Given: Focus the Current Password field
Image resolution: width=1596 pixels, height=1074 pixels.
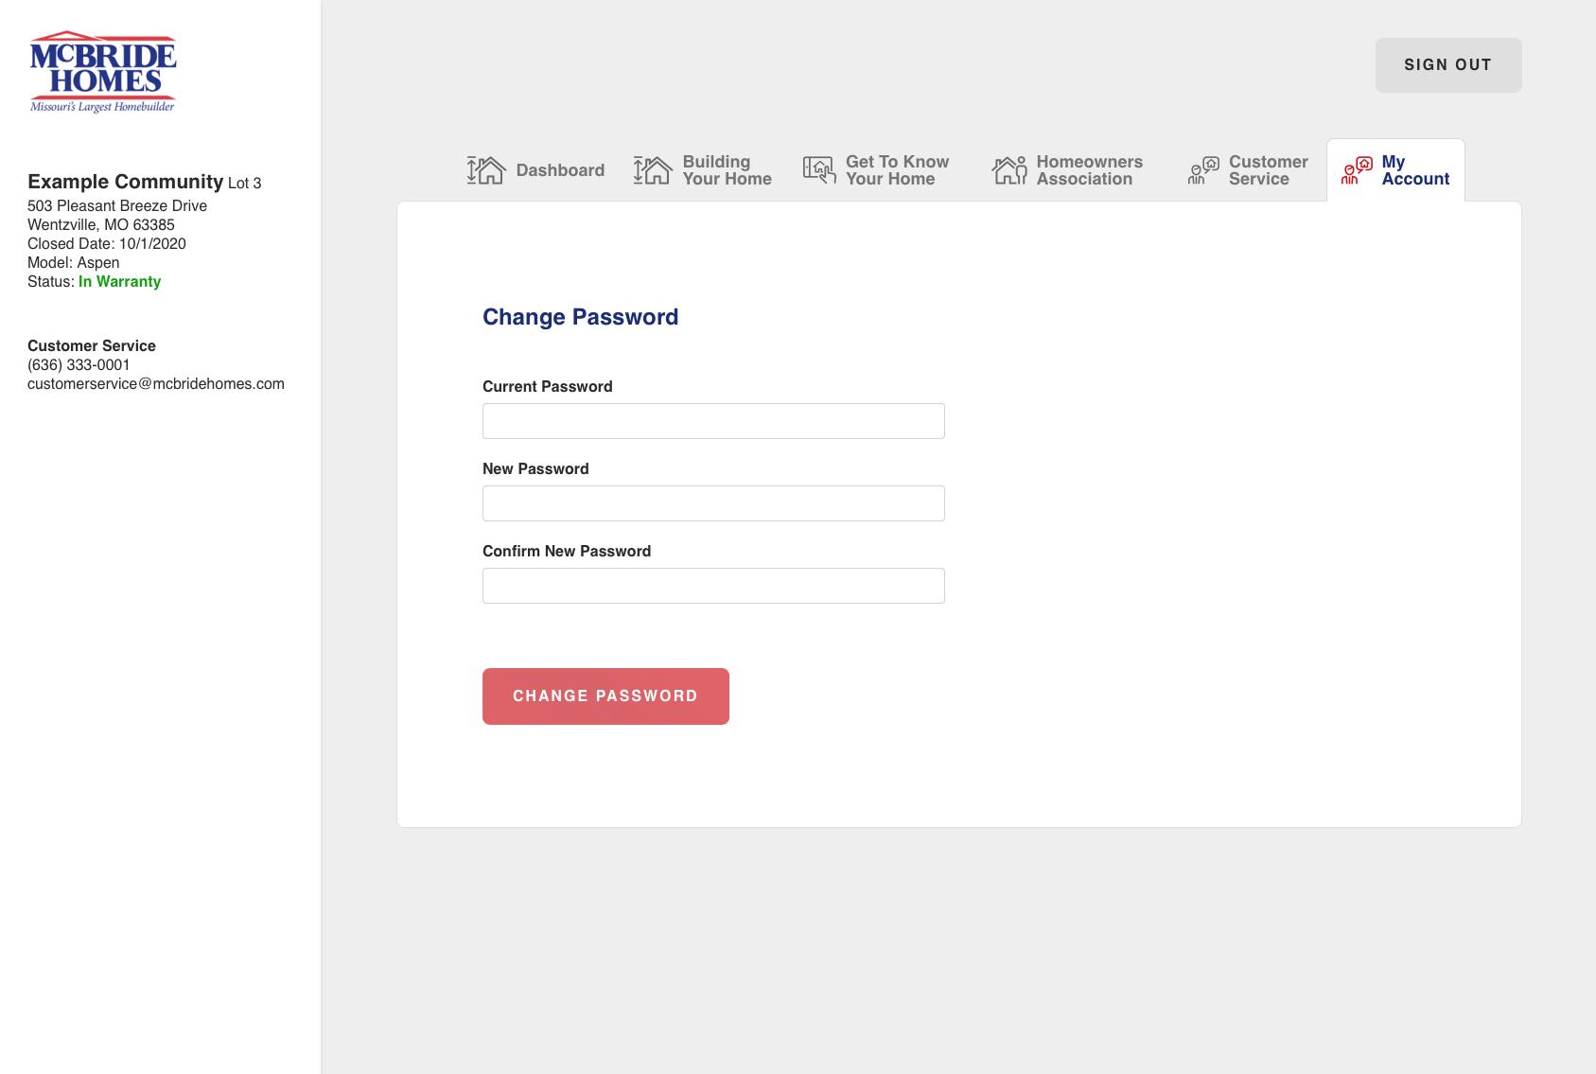Looking at the screenshot, I should 713,421.
